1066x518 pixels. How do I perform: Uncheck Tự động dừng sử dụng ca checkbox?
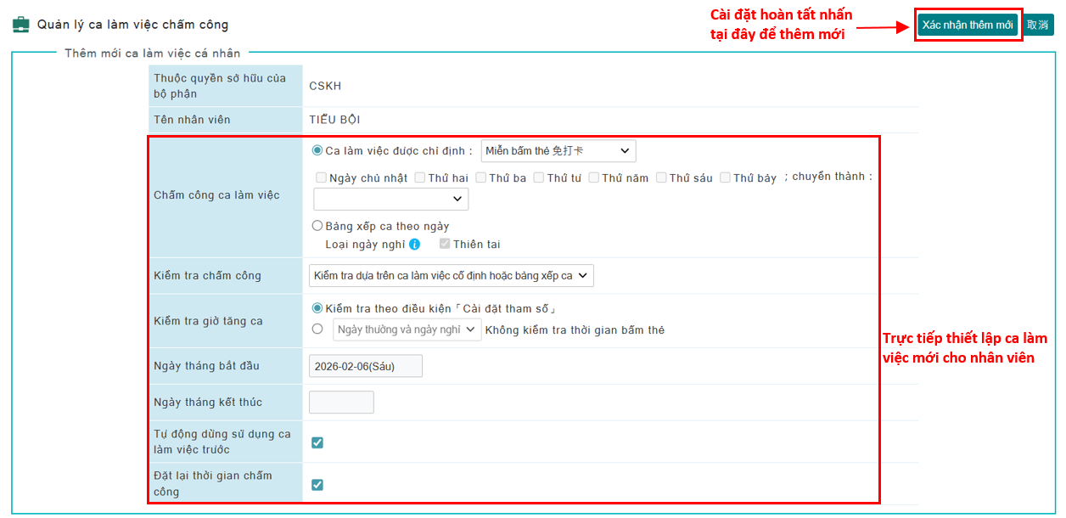pyautogui.click(x=317, y=442)
